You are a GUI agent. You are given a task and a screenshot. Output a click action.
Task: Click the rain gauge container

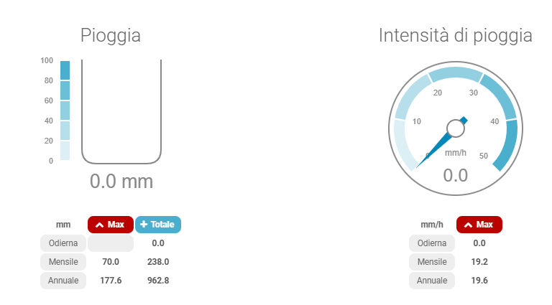(121, 111)
